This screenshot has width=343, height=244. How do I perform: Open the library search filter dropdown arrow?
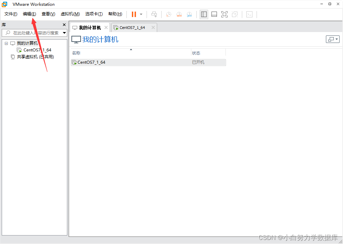64,33
